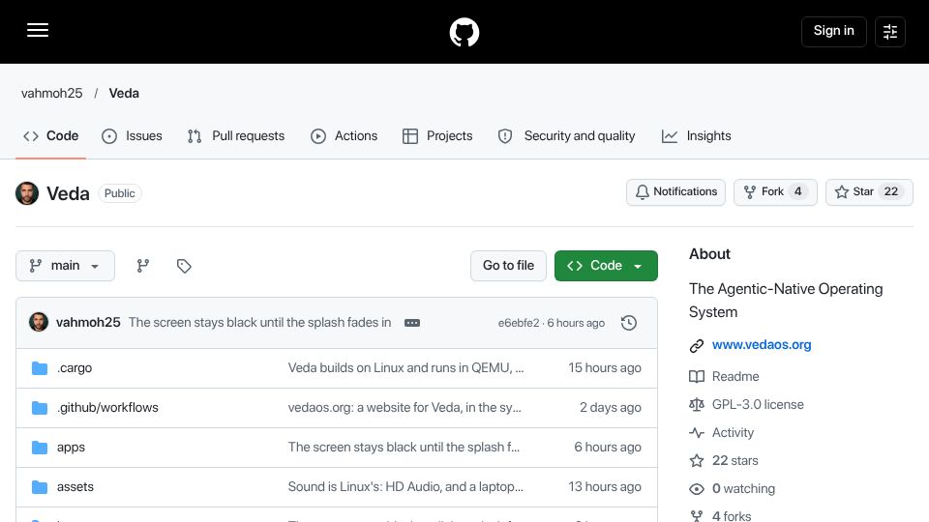Open .github/workflows folder
The width and height of the screenshot is (929, 522).
tap(107, 408)
